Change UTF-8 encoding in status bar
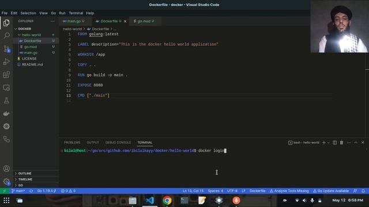 tap(232, 191)
